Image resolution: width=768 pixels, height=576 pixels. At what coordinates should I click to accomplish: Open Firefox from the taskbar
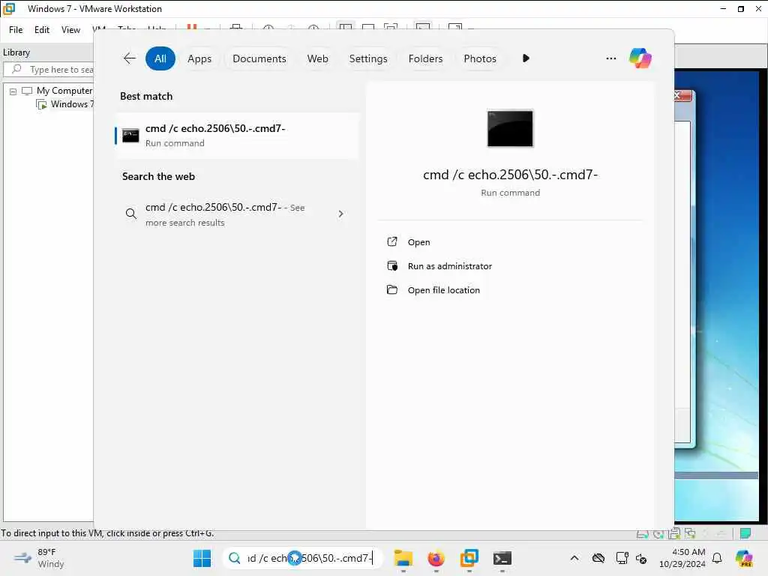(436, 558)
